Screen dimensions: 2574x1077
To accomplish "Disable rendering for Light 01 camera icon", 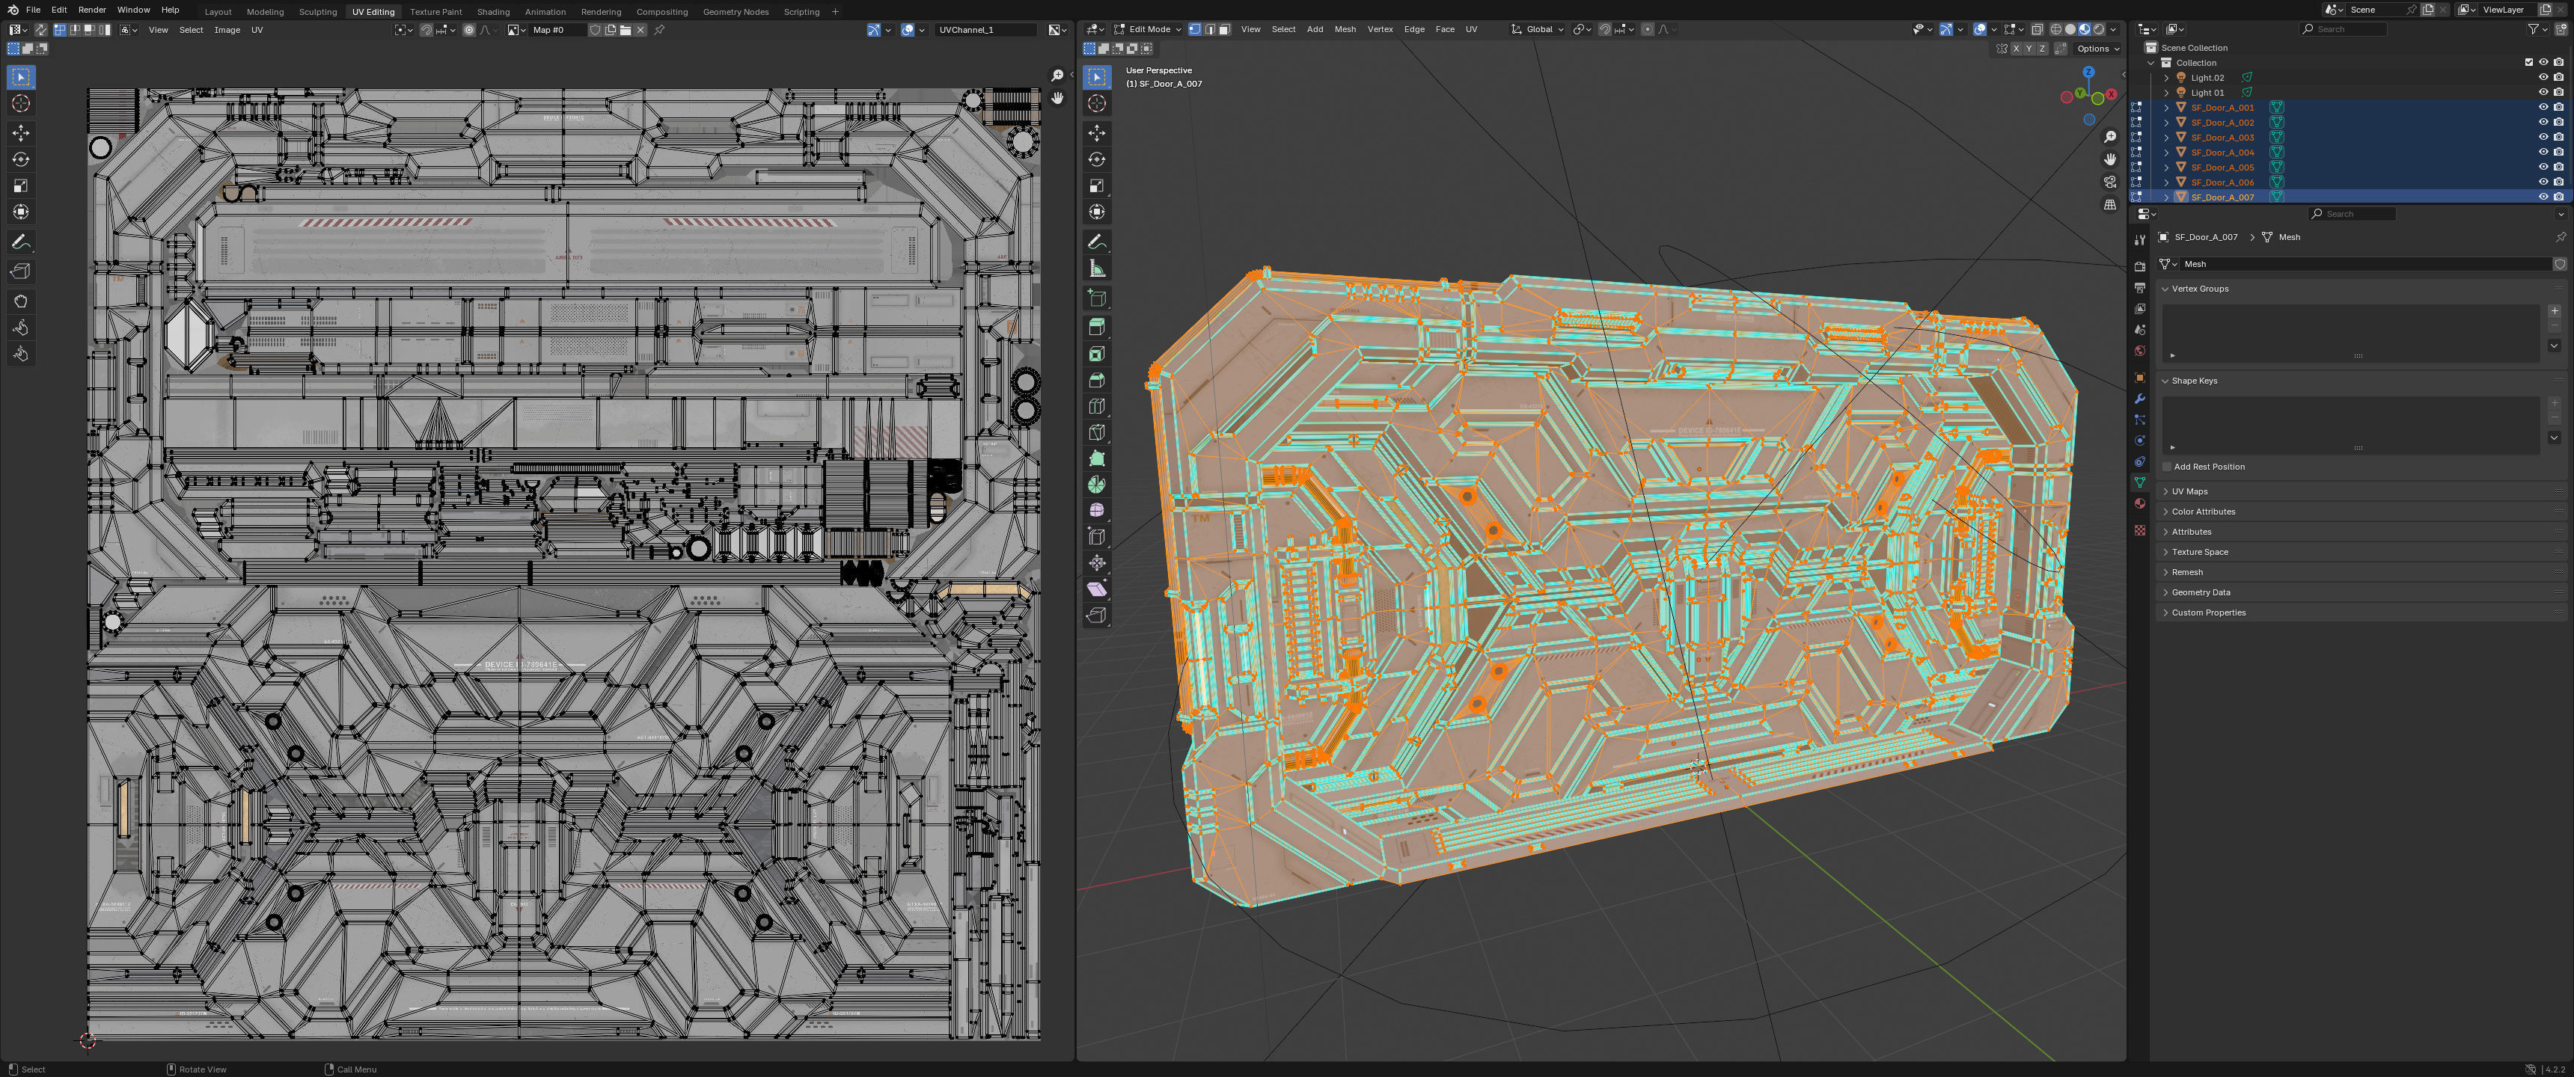I will [2558, 92].
